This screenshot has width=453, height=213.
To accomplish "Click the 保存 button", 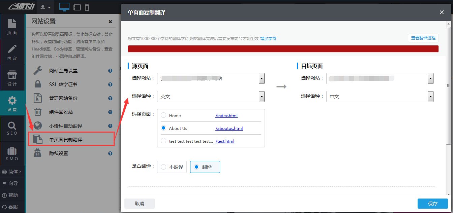I will (432, 203).
